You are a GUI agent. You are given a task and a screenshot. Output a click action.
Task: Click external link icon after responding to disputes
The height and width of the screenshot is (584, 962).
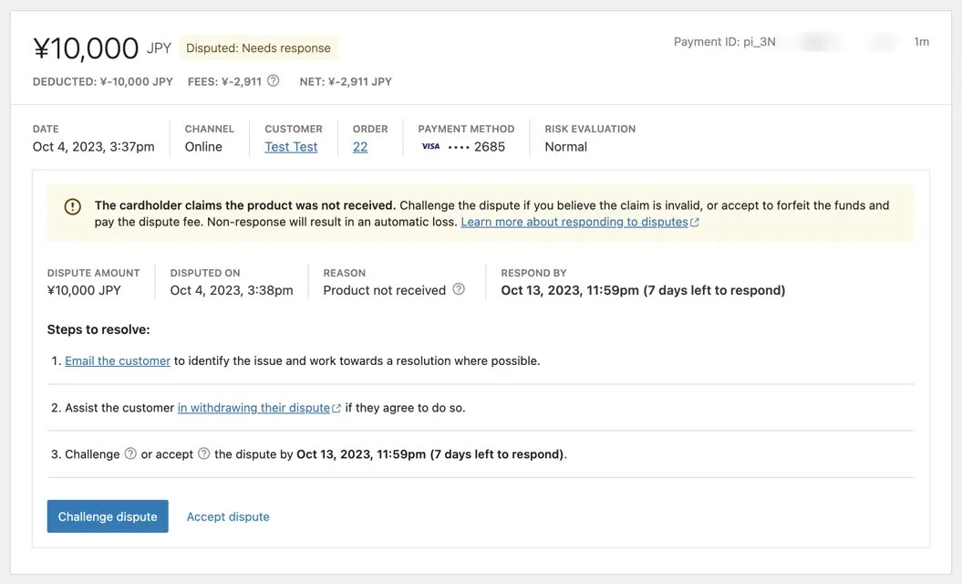point(695,223)
